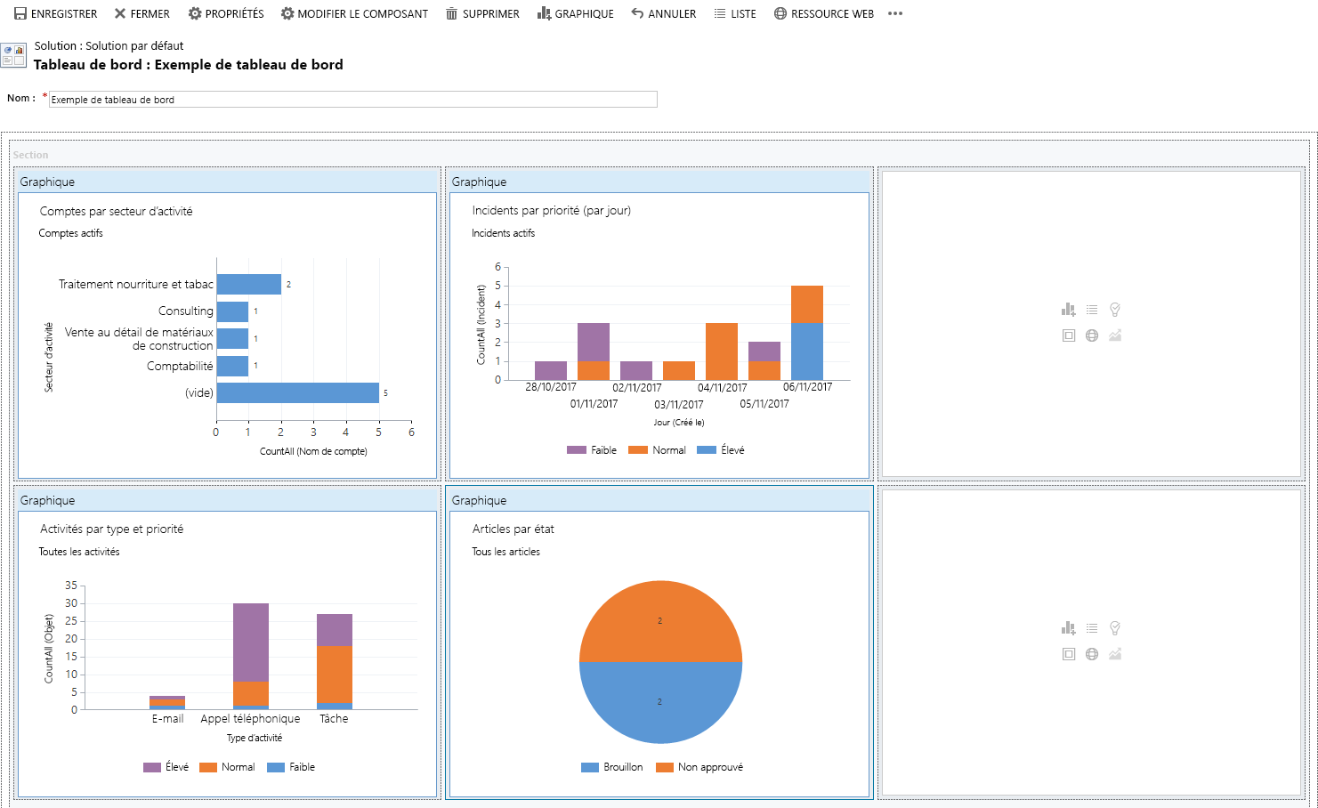This screenshot has width=1318, height=808.
Task: Select MODIFIER LE COMPOSANT
Action: coord(354,13)
